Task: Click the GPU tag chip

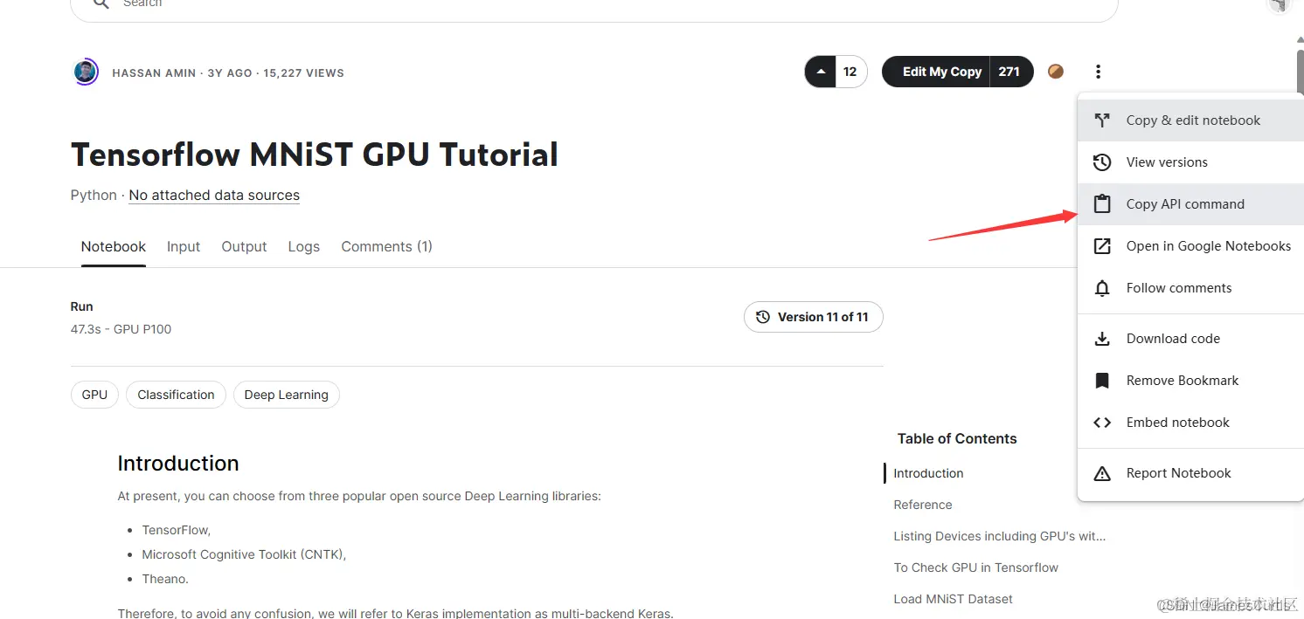Action: pyautogui.click(x=94, y=395)
